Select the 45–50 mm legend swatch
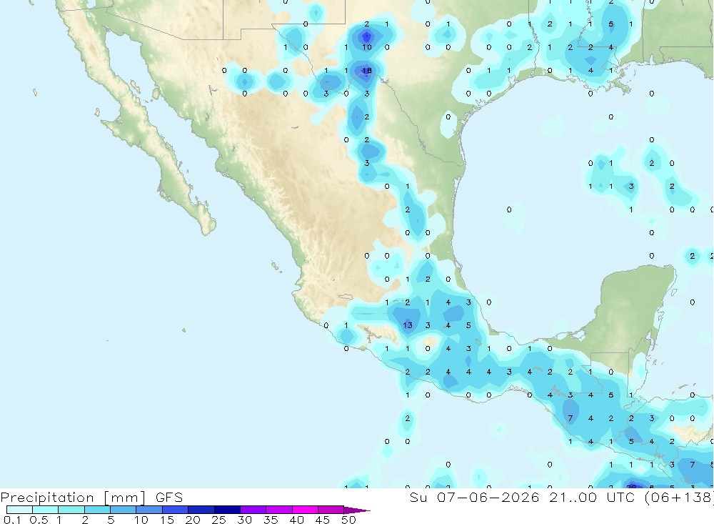 click(331, 510)
